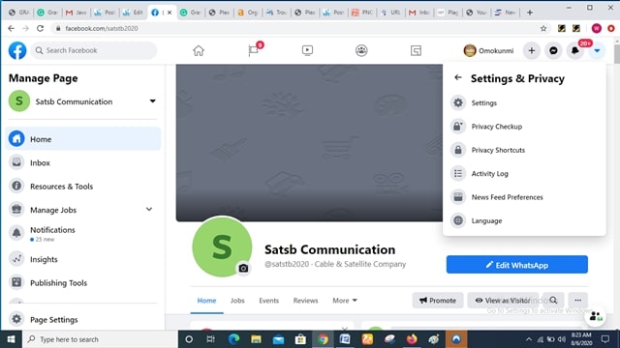The height and width of the screenshot is (348, 620).
Task: Open the Pages flag icon with notification badge
Action: tap(254, 50)
